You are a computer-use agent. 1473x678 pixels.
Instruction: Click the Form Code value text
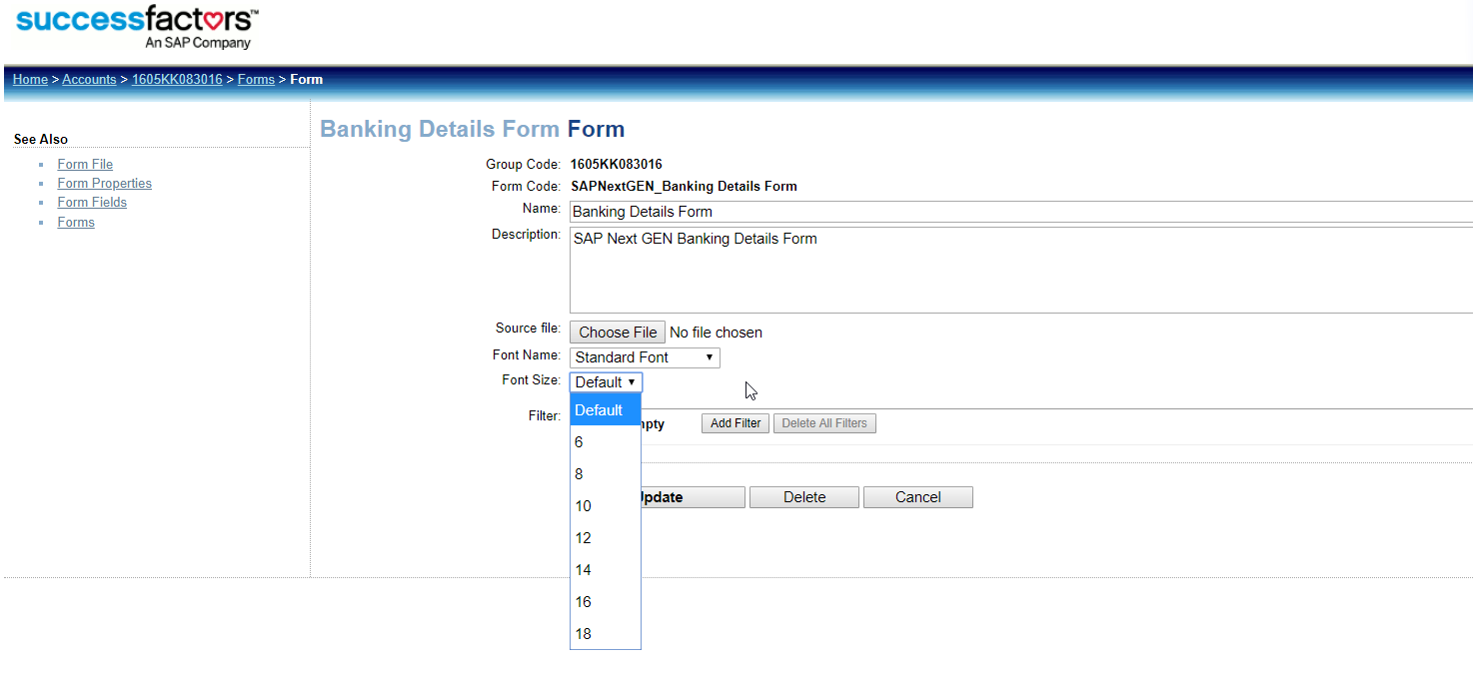(x=684, y=187)
